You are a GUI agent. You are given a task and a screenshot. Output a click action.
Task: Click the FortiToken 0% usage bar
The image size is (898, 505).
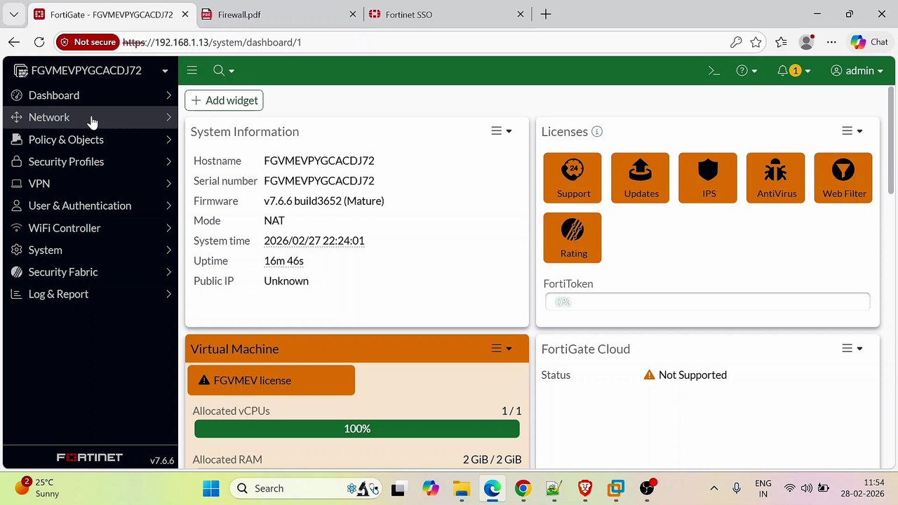click(x=707, y=302)
